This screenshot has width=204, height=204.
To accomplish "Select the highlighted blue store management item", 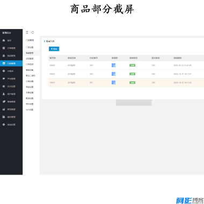I will click(x=11, y=63).
